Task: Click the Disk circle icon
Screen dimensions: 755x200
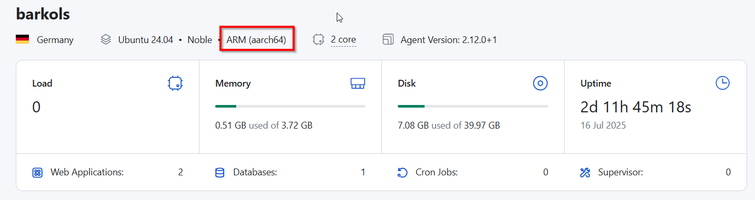Action: [x=541, y=83]
